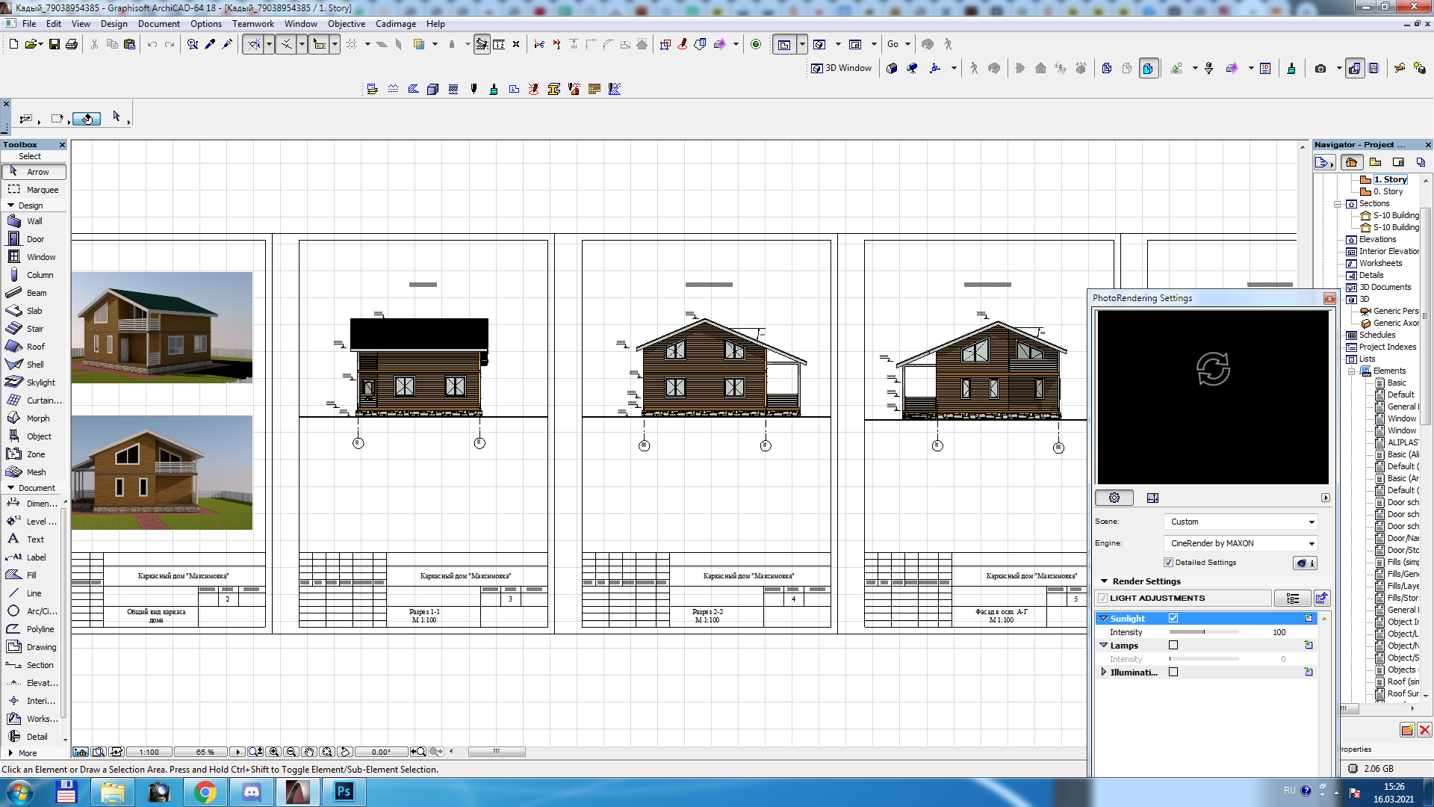1434x807 pixels.
Task: Collapse the Design group in Toolbox
Action: point(11,205)
